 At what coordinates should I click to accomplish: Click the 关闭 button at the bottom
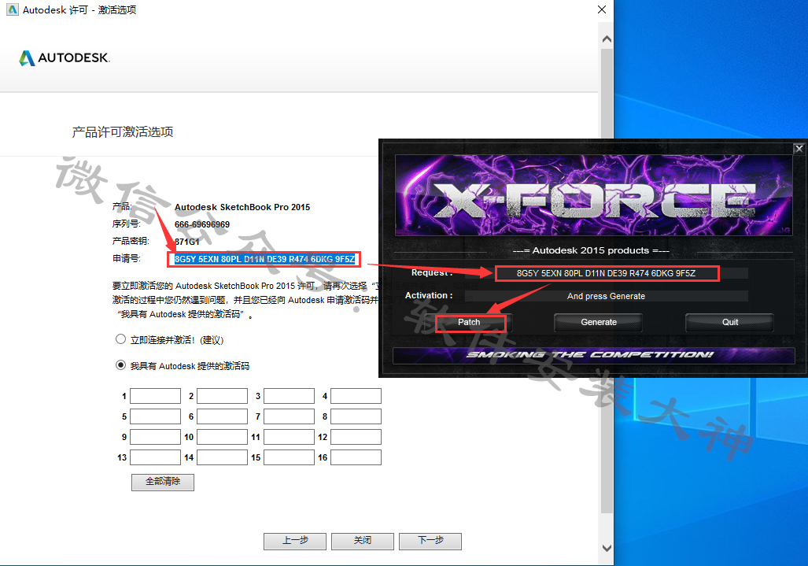pos(362,541)
